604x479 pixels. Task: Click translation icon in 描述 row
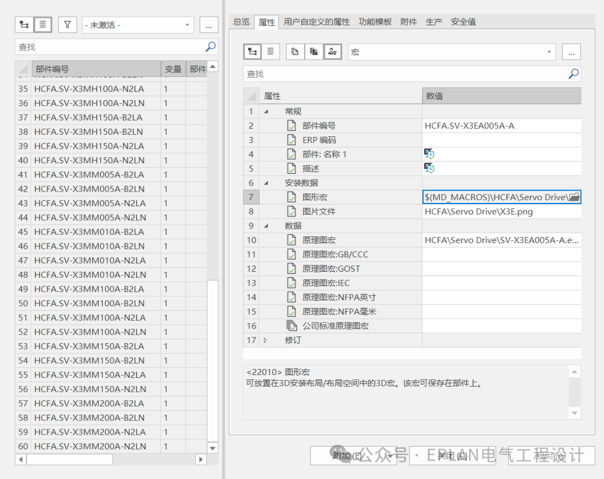pyautogui.click(x=429, y=168)
